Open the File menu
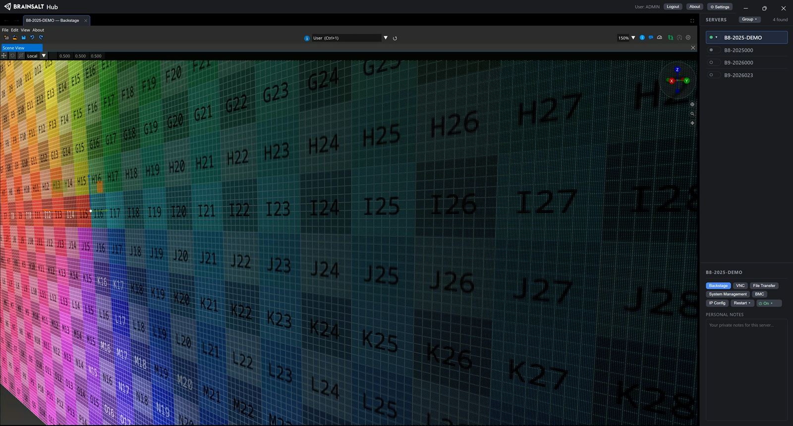This screenshot has height=426, width=793. click(x=5, y=30)
